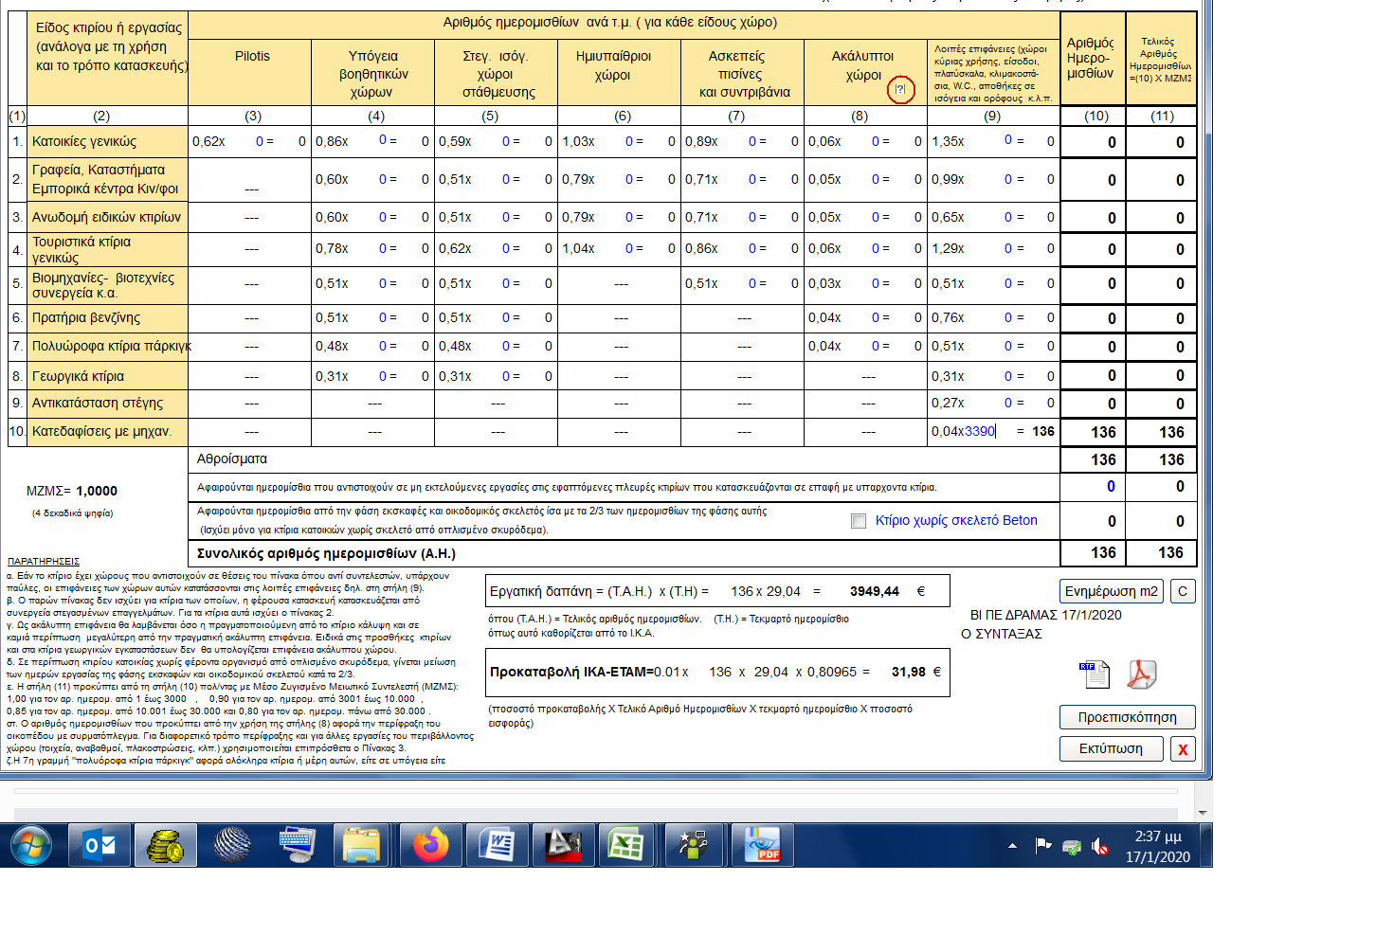Click the Κατεδαφίσεις area input showing 3390
This screenshot has width=1376, height=935.
coord(980,431)
